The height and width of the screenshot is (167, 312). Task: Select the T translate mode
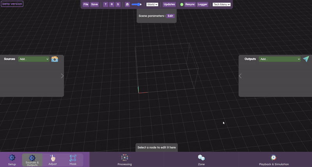coord(106,4)
